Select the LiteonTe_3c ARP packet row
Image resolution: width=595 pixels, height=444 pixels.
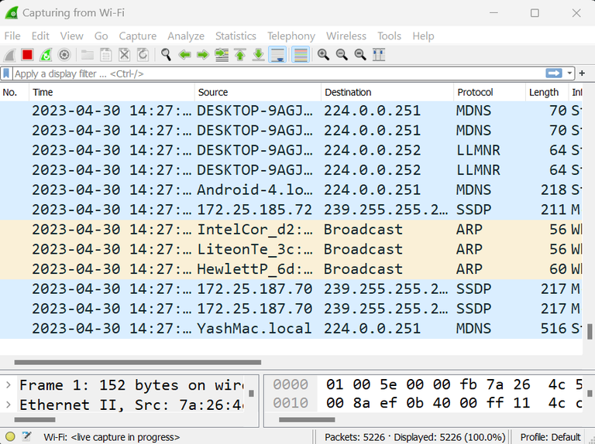[x=291, y=249]
